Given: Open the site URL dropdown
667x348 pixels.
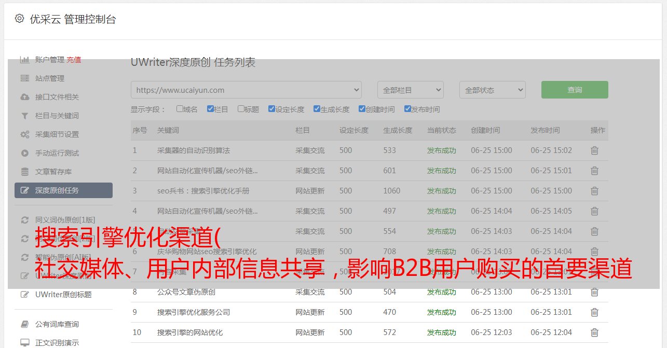Looking at the screenshot, I should 246,90.
